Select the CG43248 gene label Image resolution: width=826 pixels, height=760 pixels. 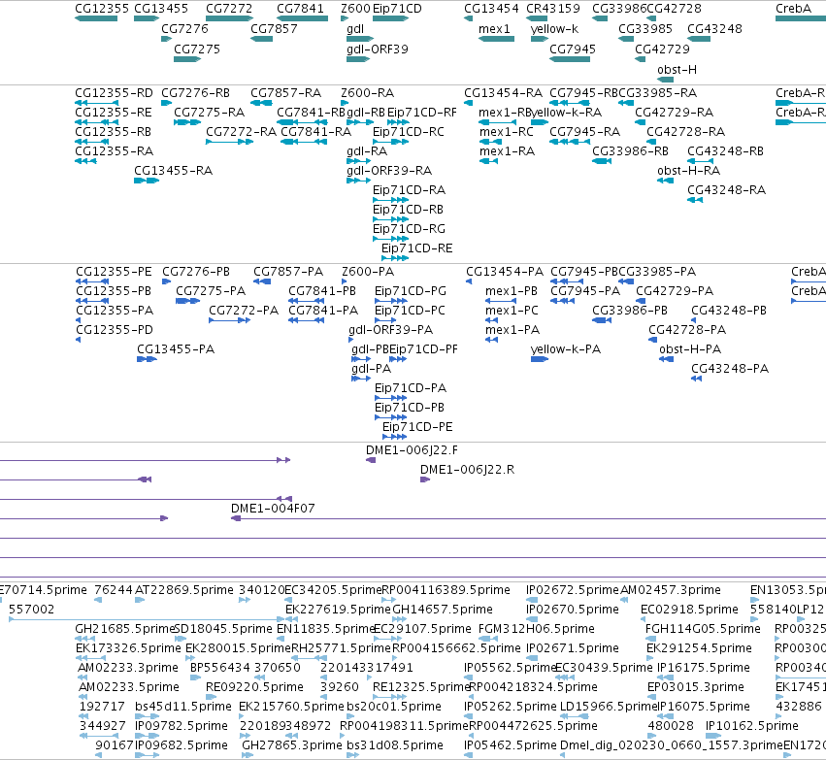(714, 28)
